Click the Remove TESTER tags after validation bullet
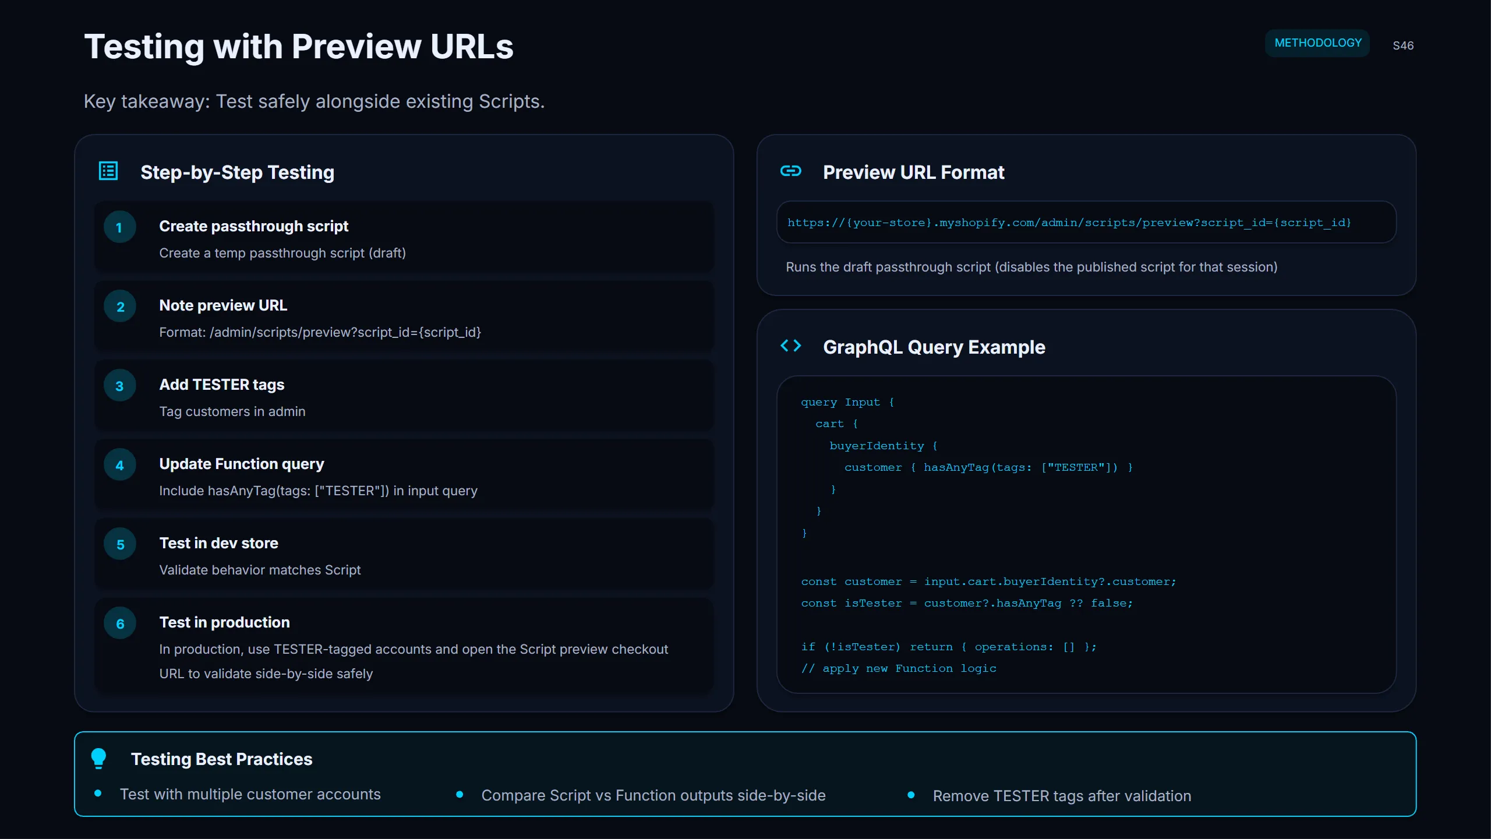This screenshot has height=839, width=1491. point(1061,796)
